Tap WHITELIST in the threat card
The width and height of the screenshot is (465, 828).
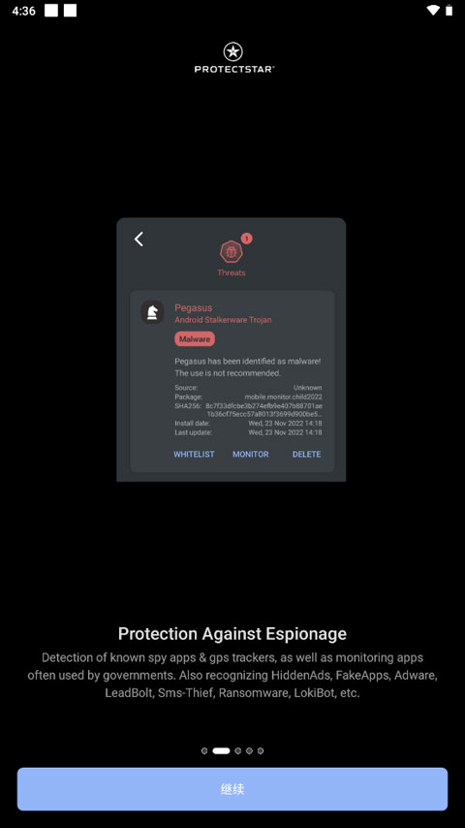coord(194,454)
